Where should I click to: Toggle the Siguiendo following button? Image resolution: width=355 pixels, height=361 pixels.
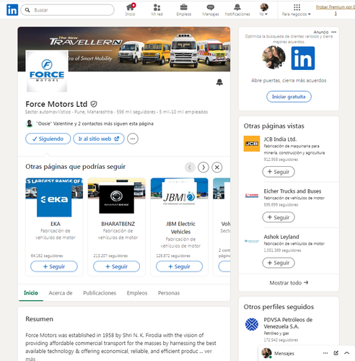tap(48, 139)
